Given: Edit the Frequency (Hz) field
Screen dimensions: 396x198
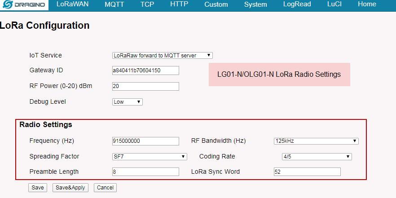Looking at the screenshot, I should 146,141.
